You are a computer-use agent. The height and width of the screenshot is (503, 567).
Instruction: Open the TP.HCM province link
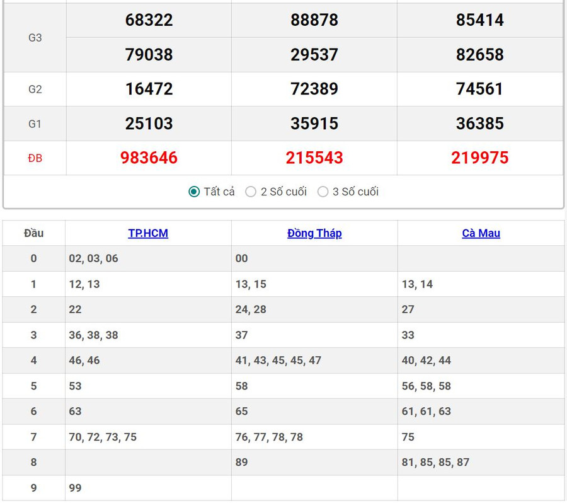click(x=148, y=233)
